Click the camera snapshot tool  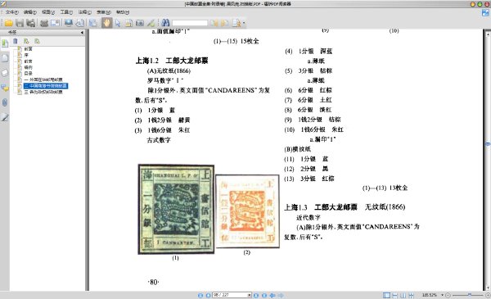tap(140, 23)
